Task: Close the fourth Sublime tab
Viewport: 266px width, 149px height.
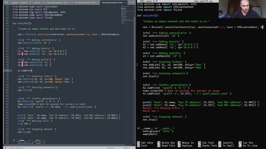Action: pos(97,2)
